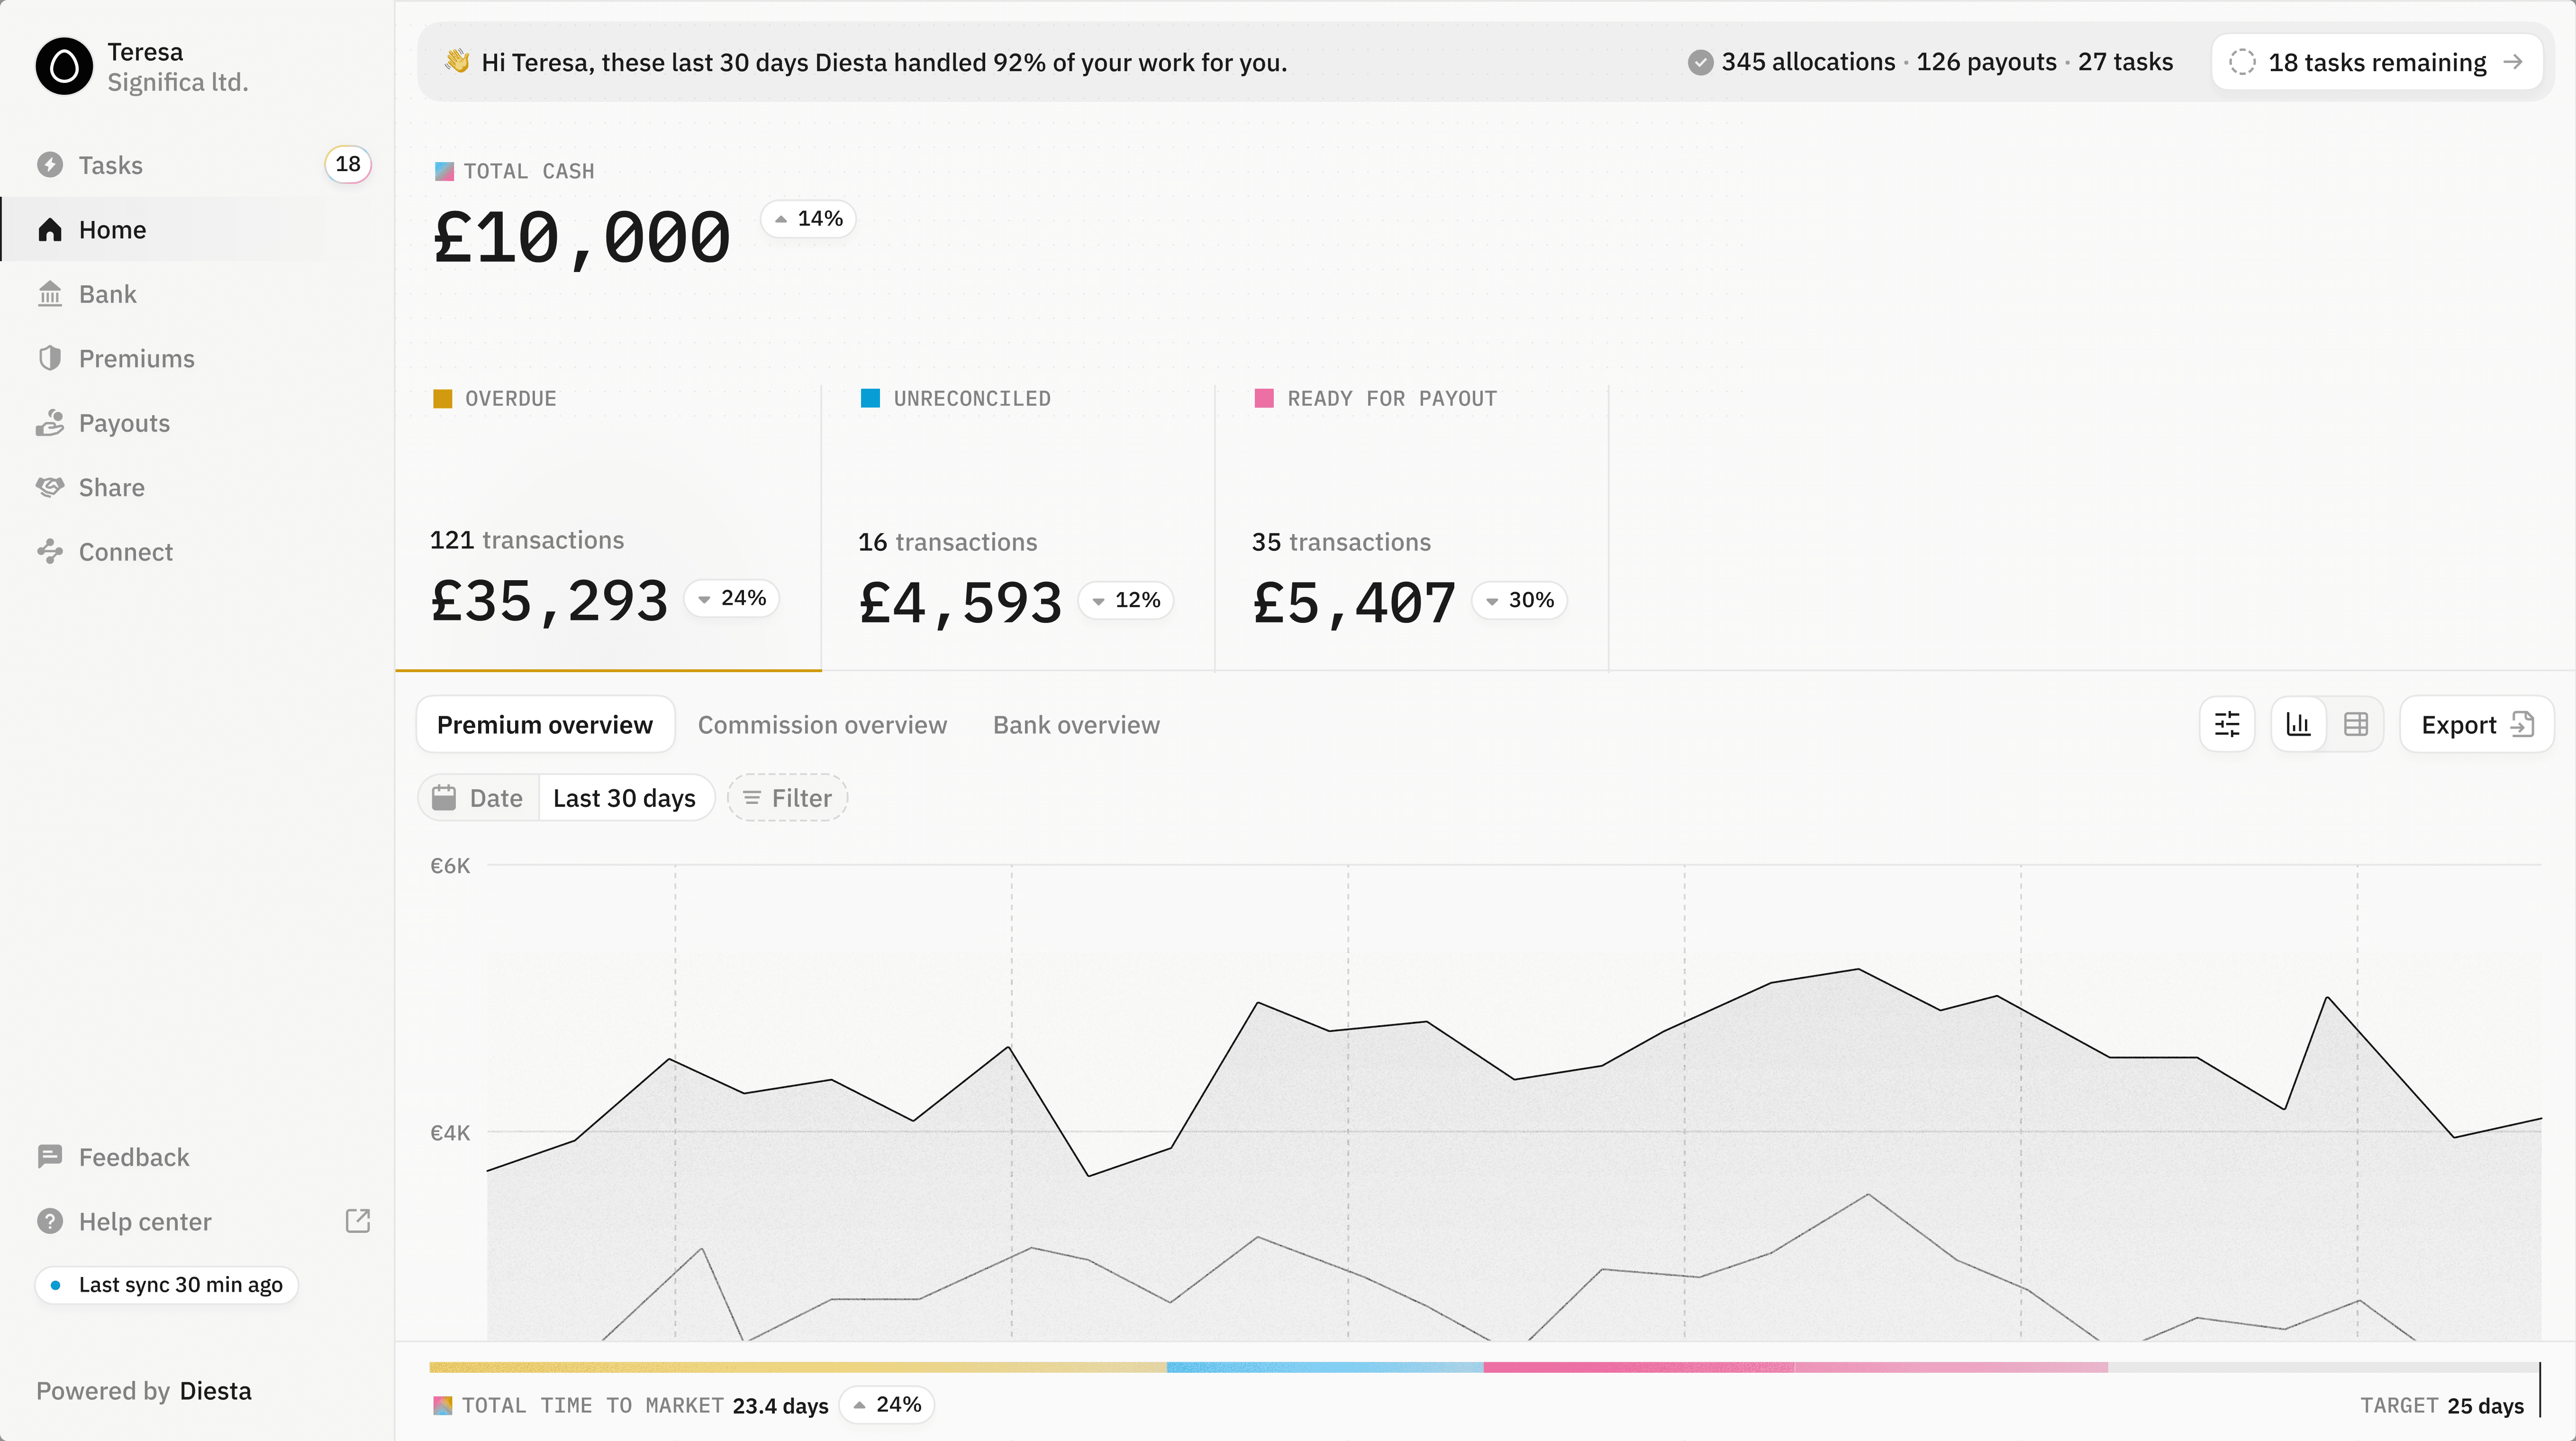The image size is (2576, 1441).
Task: Click the Diesta link in Powered by
Action: tap(216, 1391)
